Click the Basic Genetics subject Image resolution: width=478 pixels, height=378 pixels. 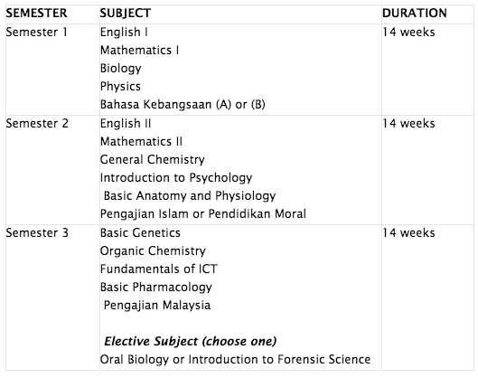point(140,232)
